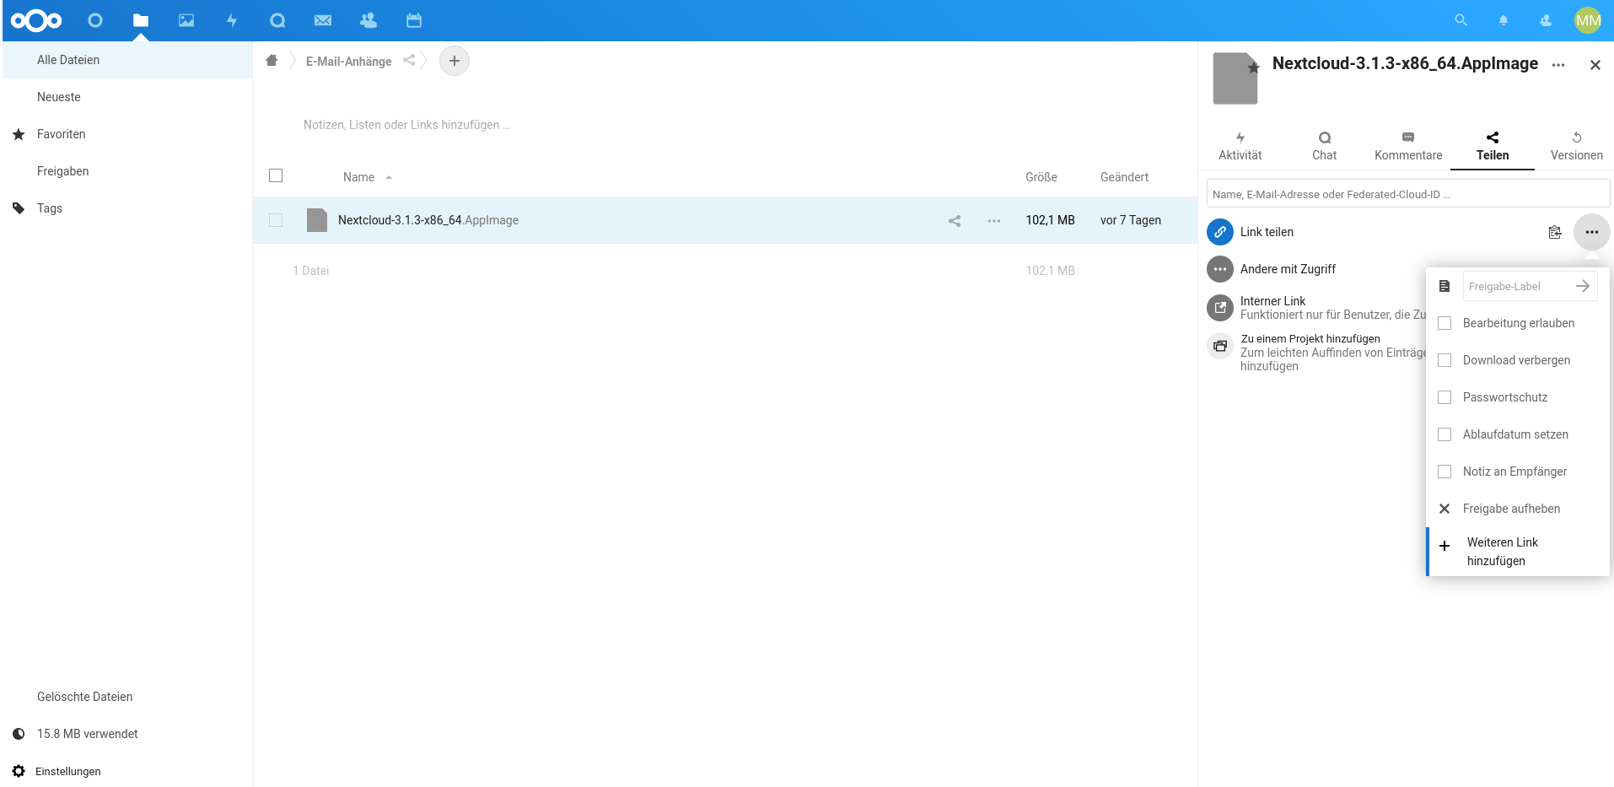Screen dimensions: 1614x787
Task: Click 15.8 MB verwendet quota
Action: tap(127, 734)
